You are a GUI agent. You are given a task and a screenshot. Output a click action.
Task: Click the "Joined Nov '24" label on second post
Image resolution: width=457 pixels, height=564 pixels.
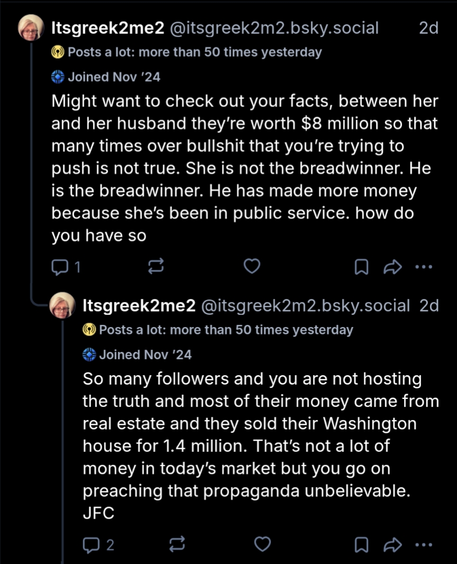click(145, 354)
